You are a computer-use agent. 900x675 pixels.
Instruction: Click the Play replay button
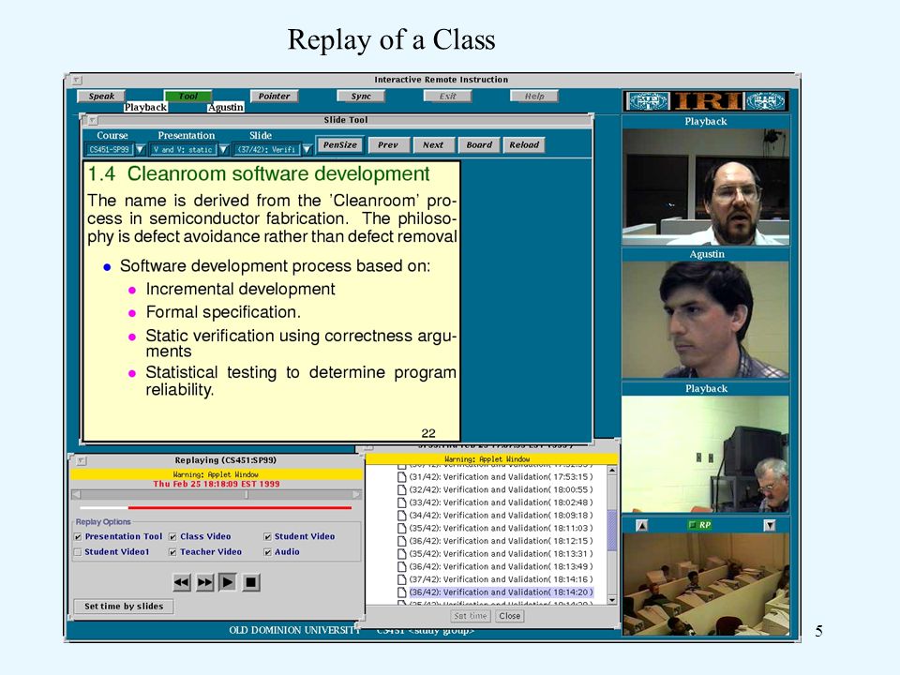pyautogui.click(x=227, y=582)
